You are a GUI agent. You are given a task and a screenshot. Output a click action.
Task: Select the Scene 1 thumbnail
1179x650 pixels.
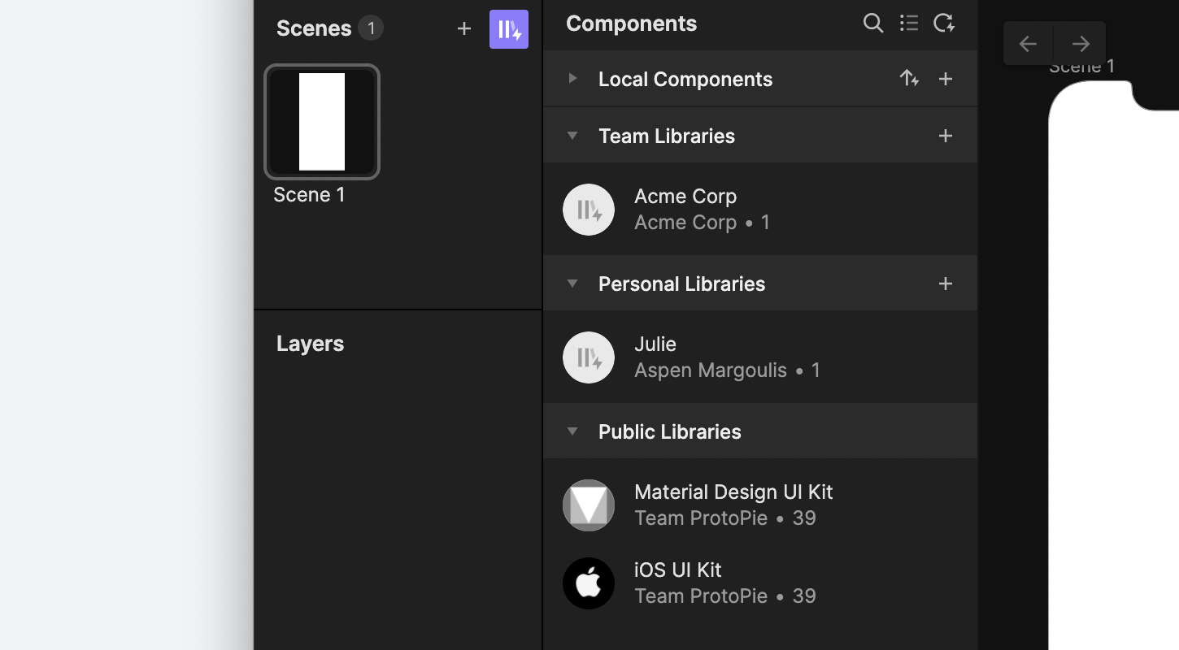(322, 122)
